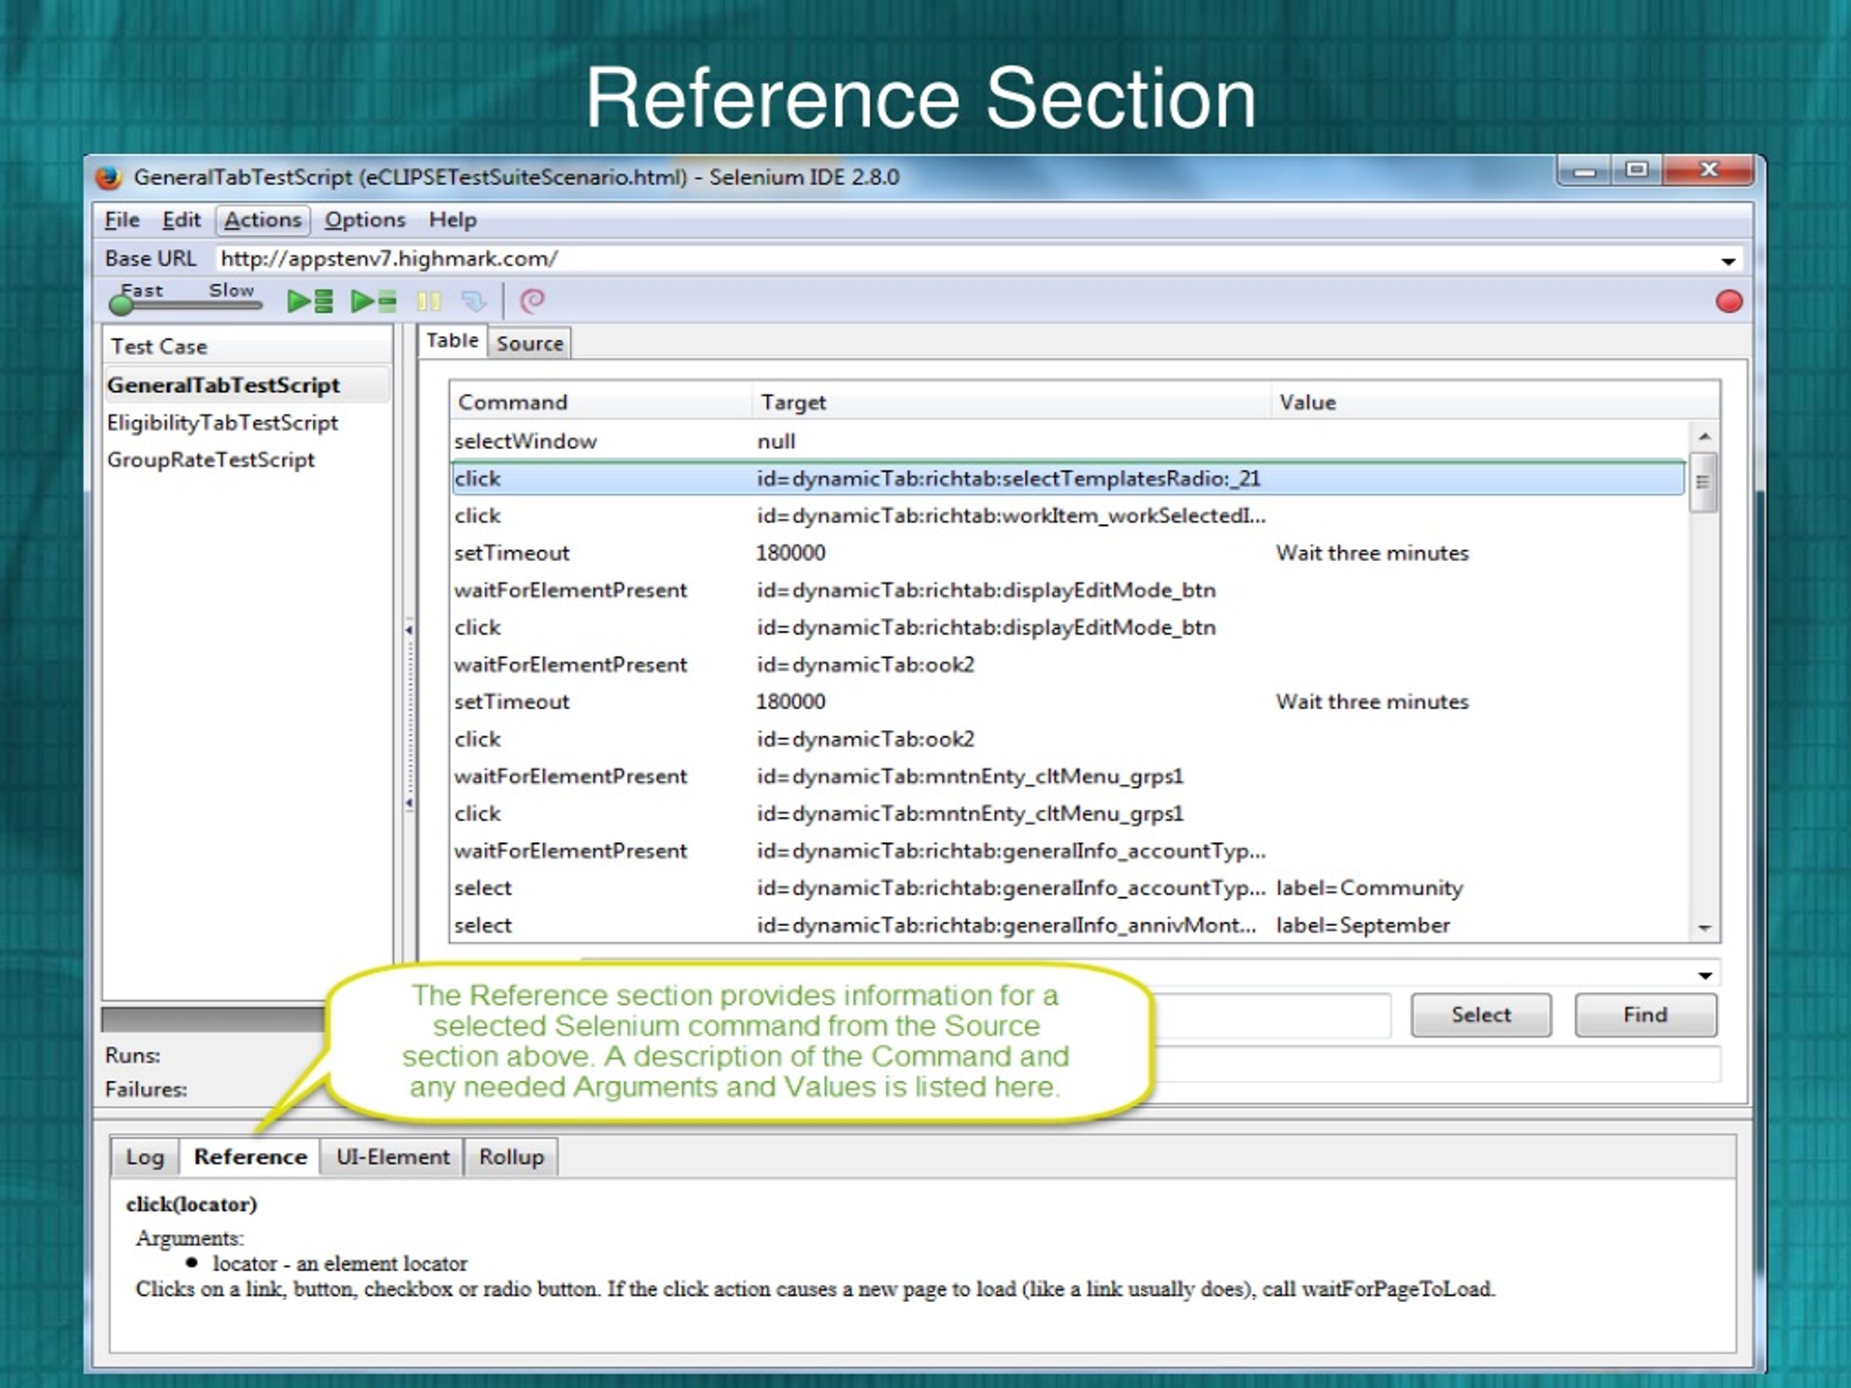Open the Actions menu

click(x=262, y=220)
